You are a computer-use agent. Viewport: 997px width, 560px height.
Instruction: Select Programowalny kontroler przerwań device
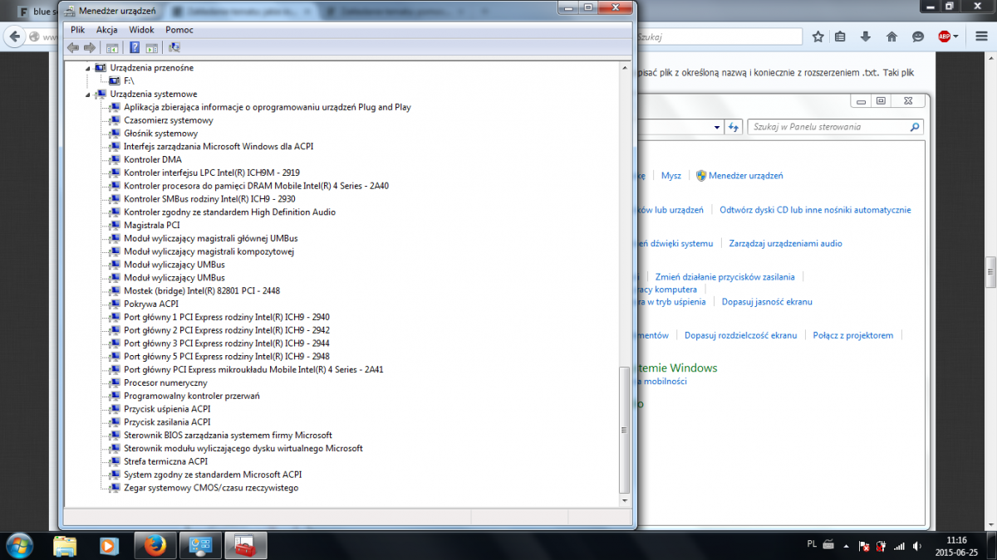pyautogui.click(x=192, y=396)
